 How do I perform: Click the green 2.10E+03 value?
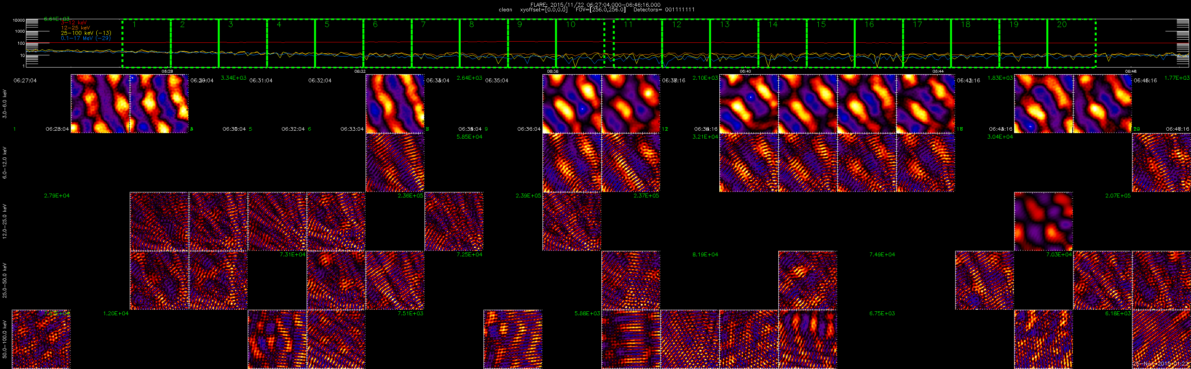pyautogui.click(x=705, y=78)
